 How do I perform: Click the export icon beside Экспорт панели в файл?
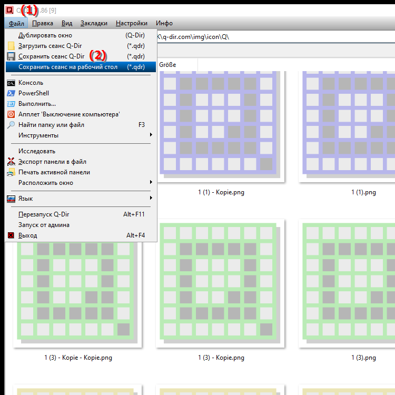[x=11, y=162]
